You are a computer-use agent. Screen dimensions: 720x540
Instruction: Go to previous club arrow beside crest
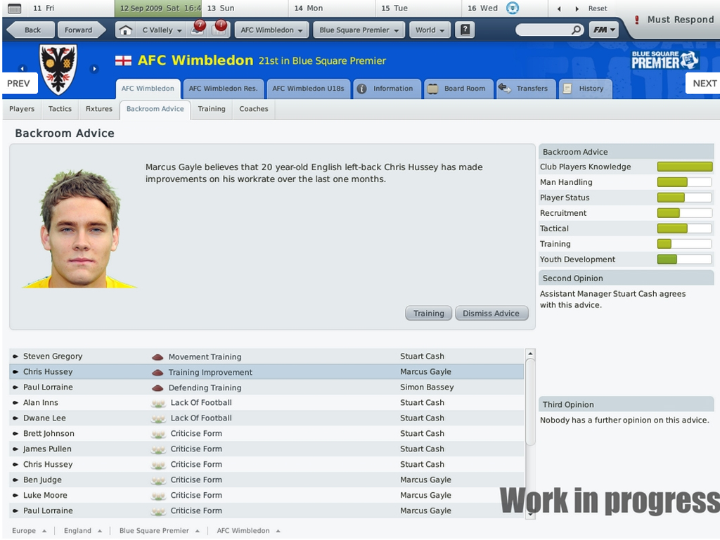point(22,68)
